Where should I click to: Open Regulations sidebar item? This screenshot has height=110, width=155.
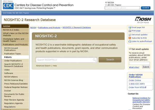coord(15,107)
